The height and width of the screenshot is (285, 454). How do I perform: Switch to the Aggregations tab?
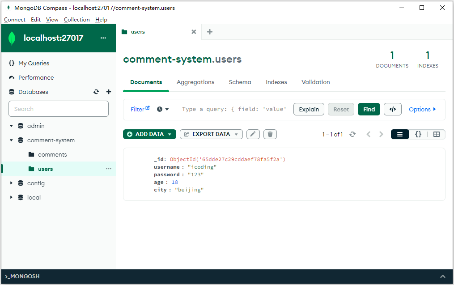195,82
